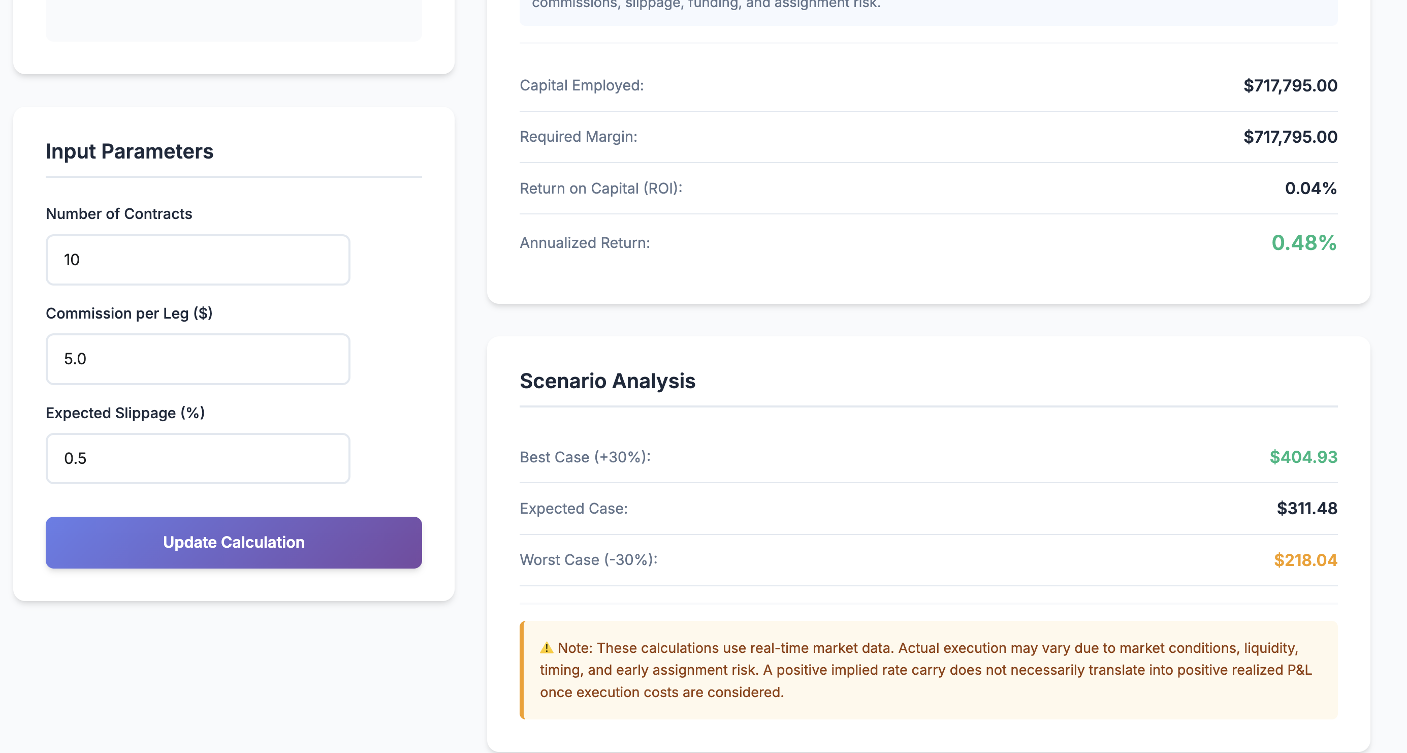Click the Worst Case (-30%) label
1407x753 pixels.
pos(588,559)
